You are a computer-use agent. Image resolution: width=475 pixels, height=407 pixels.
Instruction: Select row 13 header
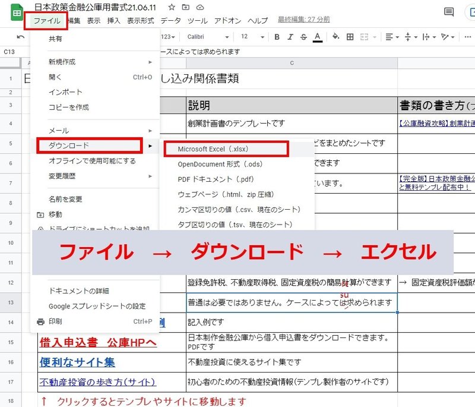(11, 302)
